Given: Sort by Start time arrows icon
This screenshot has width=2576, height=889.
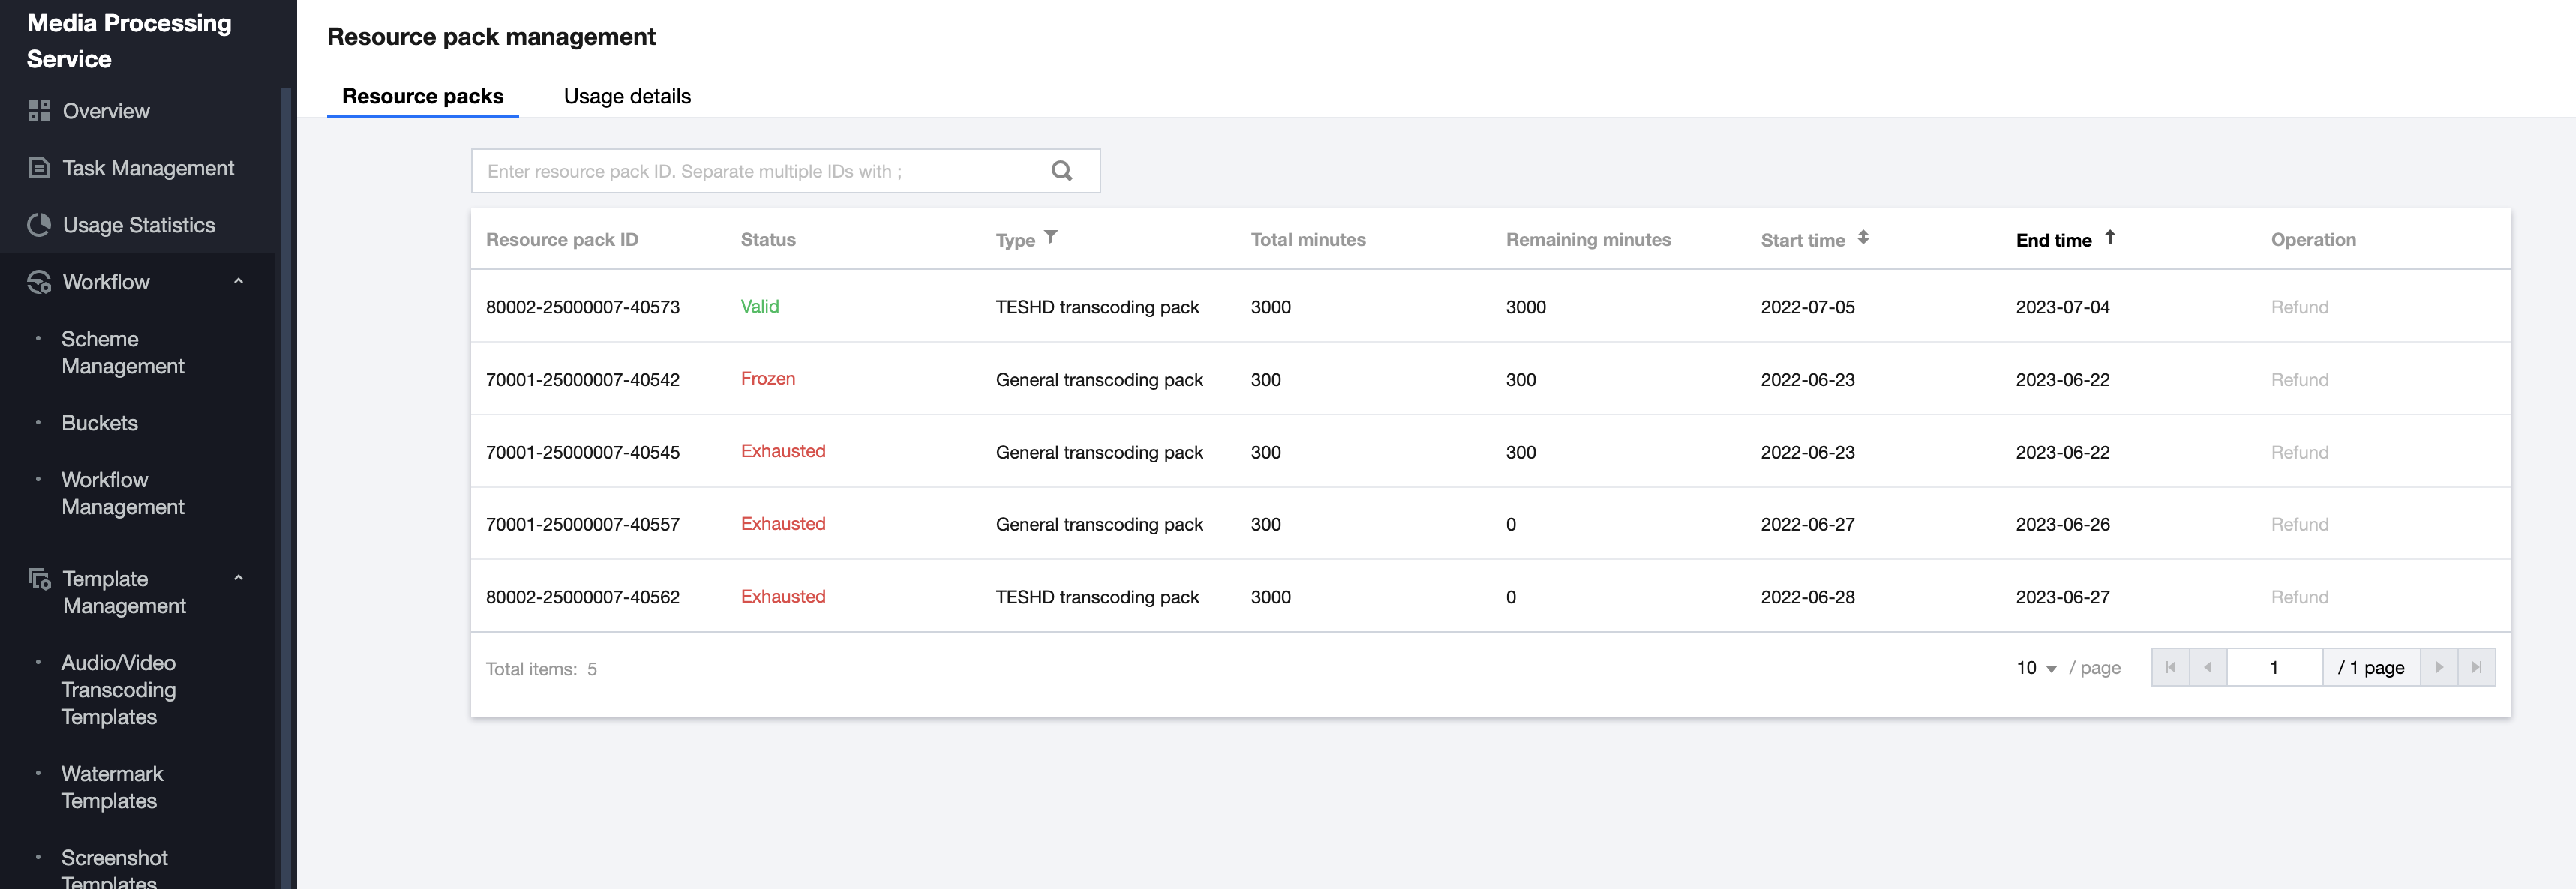Looking at the screenshot, I should click(1863, 238).
